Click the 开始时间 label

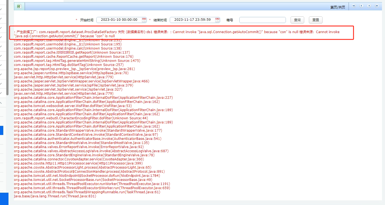coord(87,20)
